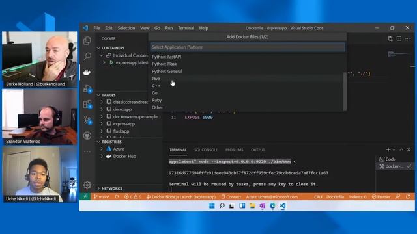Open Windows taskbar search
Screen dimensions: 417x234
[x=222, y=206]
